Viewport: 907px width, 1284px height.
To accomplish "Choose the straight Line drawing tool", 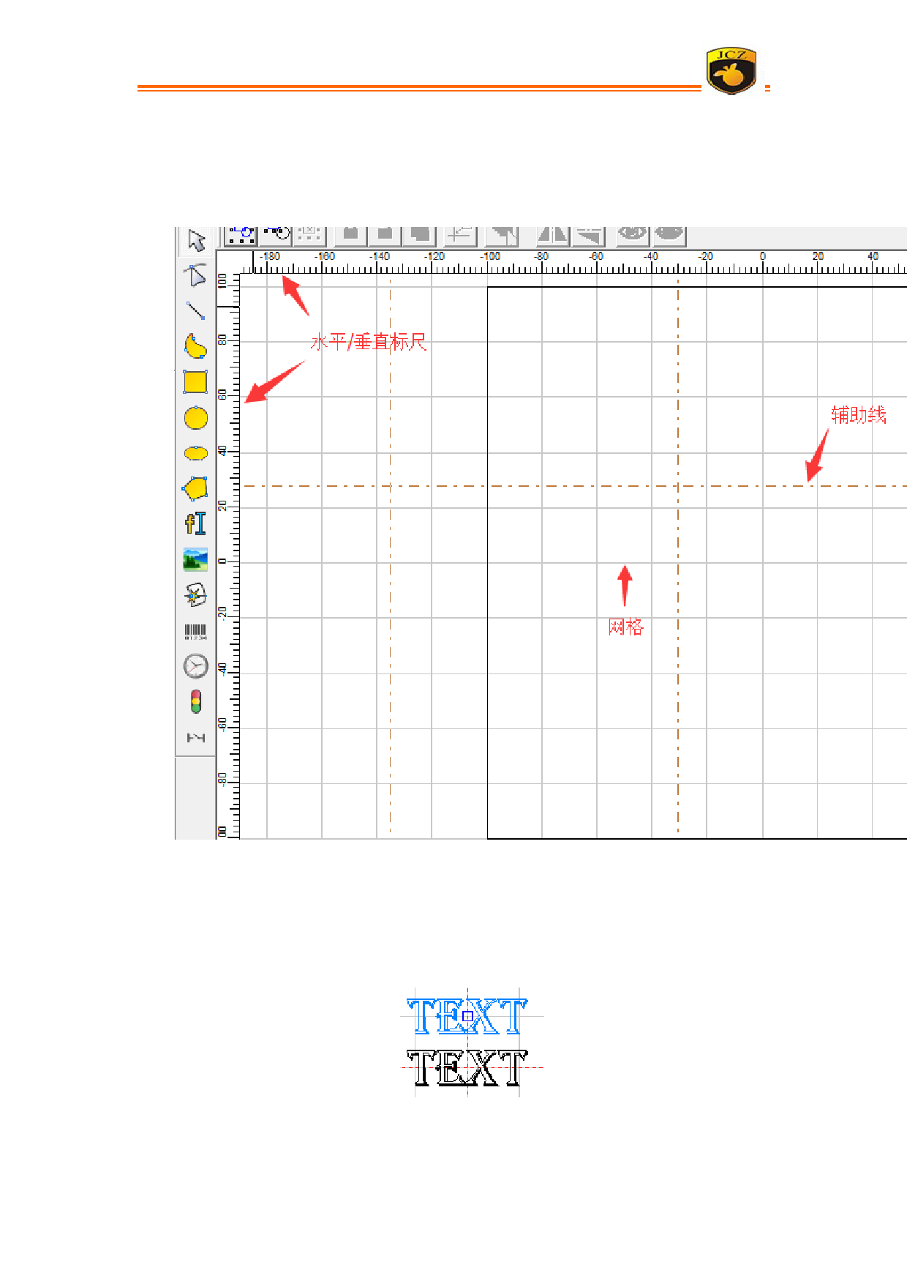I will pyautogui.click(x=195, y=310).
